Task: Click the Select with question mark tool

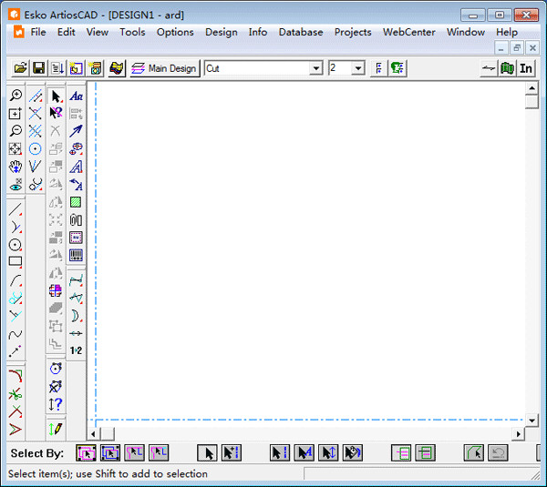Action: pos(56,113)
